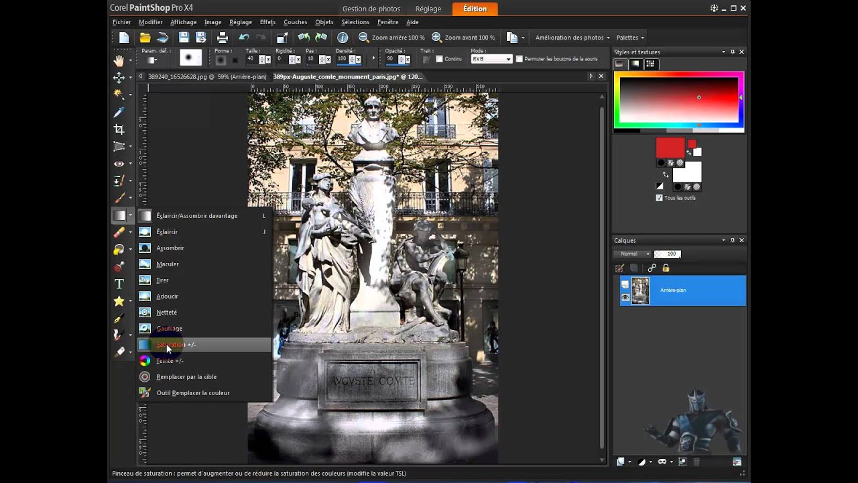Undo the last action
The width and height of the screenshot is (858, 483).
[x=244, y=38]
